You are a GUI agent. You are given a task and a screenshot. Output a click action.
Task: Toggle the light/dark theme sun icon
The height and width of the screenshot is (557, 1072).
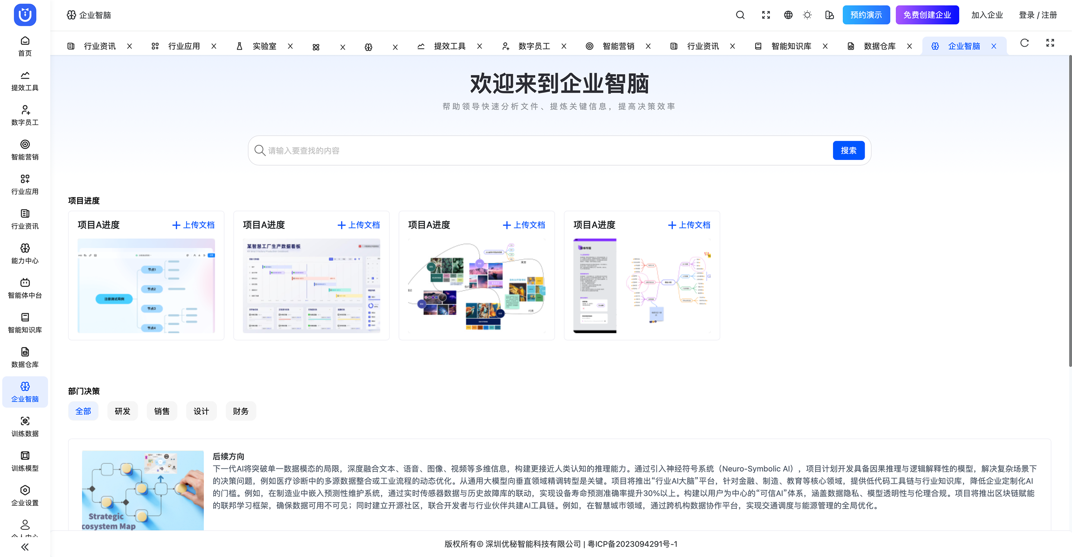pyautogui.click(x=807, y=15)
